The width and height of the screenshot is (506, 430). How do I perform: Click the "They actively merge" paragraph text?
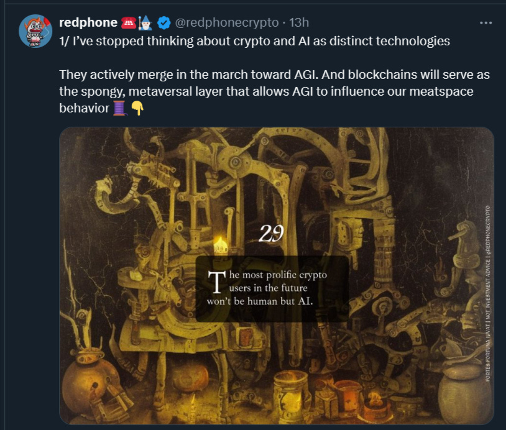pos(274,91)
